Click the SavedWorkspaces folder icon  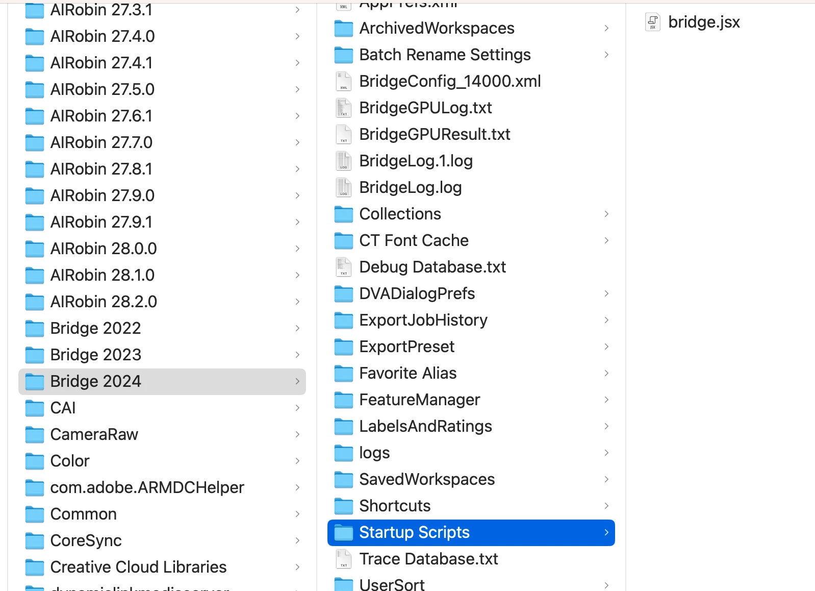point(343,480)
